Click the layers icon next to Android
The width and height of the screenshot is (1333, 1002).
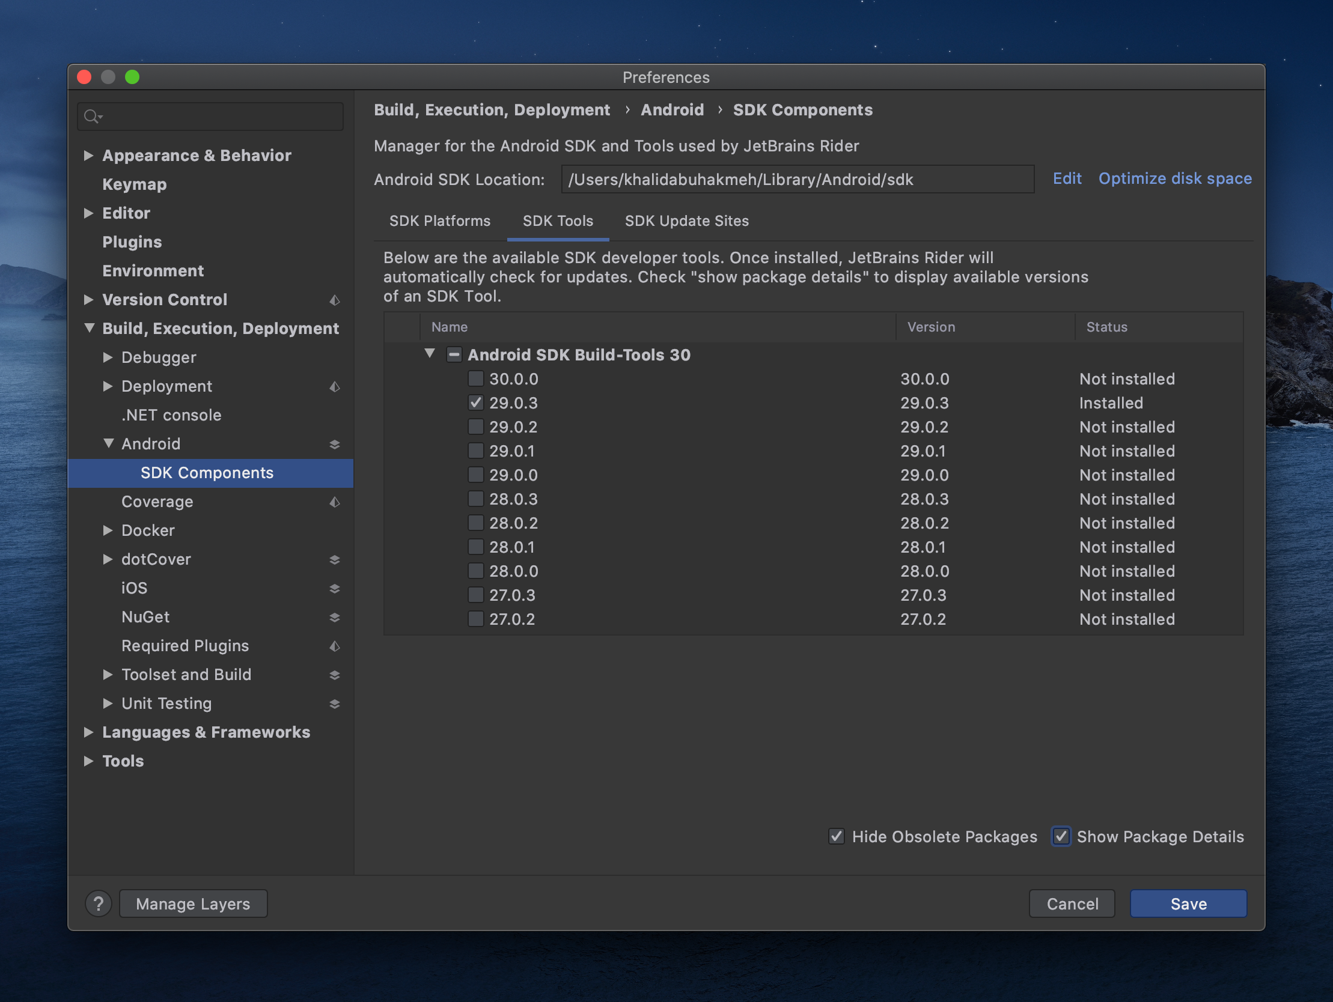(x=335, y=445)
